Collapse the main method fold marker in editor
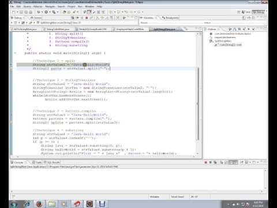The width and height of the screenshot is (277, 208). click(15, 53)
